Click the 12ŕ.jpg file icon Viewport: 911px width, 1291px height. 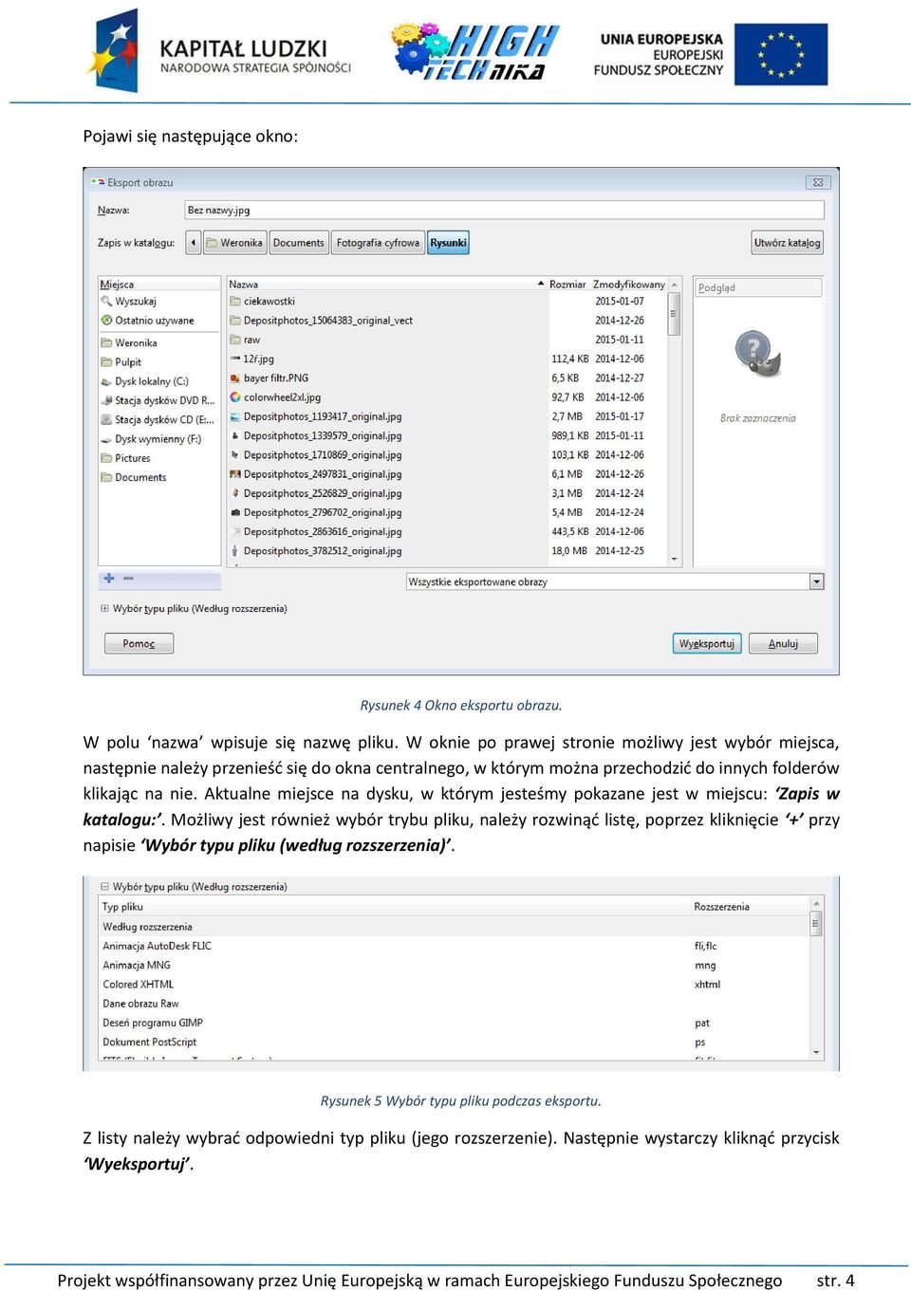pos(234,359)
